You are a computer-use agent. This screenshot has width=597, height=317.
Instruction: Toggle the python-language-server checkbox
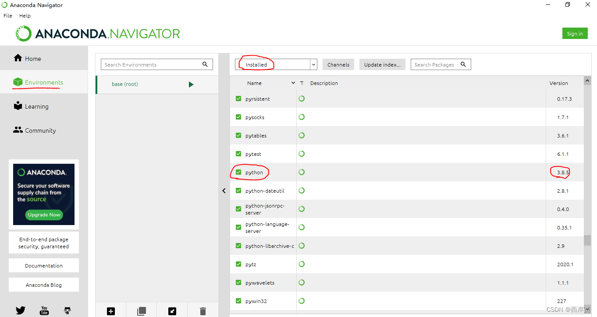[x=238, y=227]
